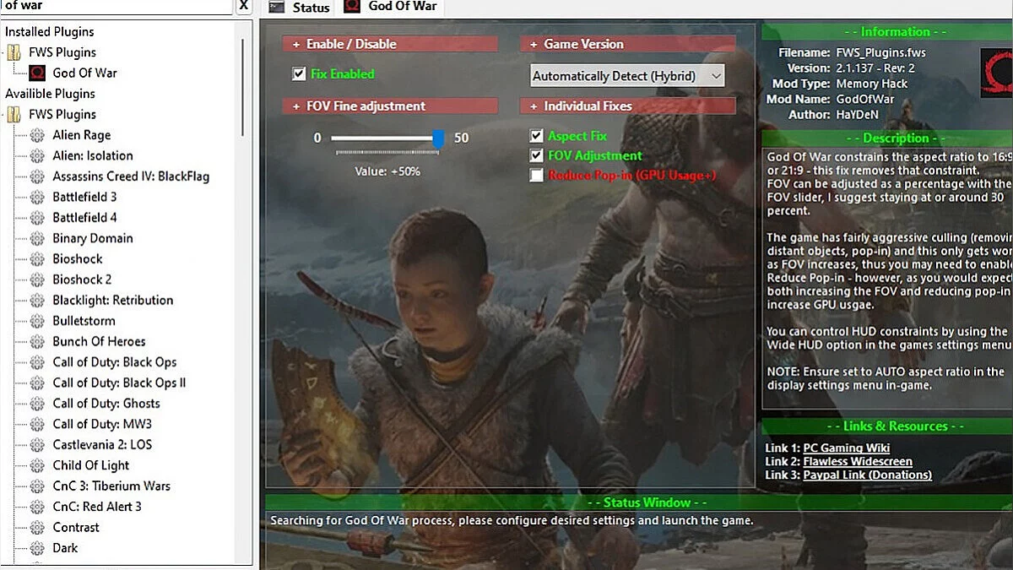Switch to the Status tab
Viewport: 1013px width, 570px height.
point(301,8)
